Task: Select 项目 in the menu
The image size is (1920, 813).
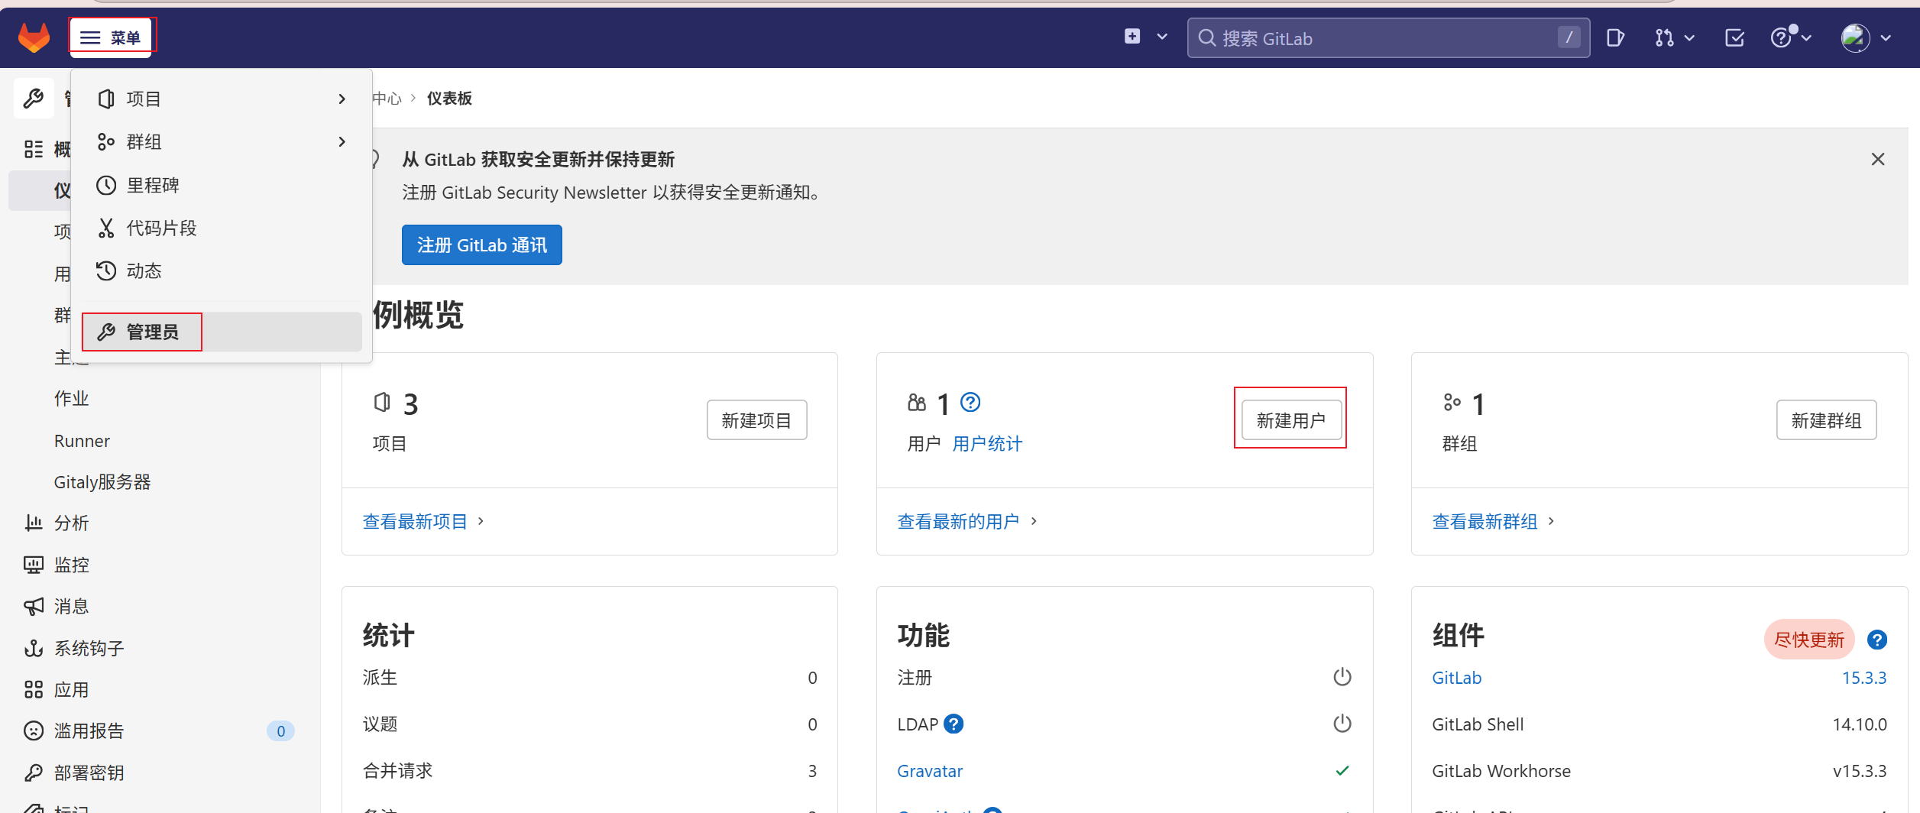Action: [x=222, y=99]
